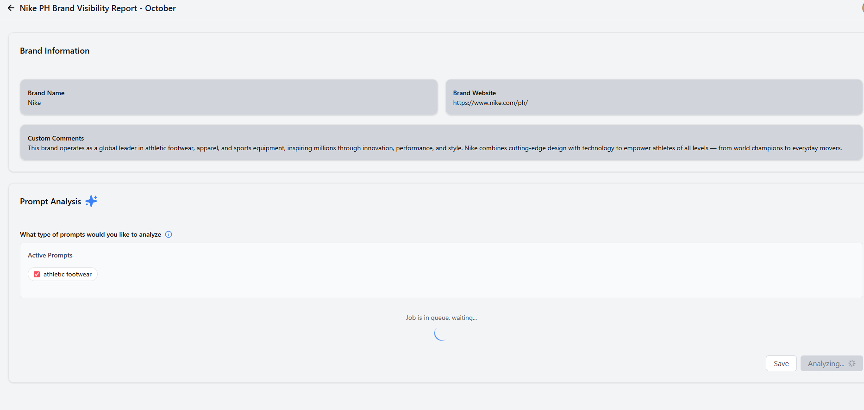Screen dimensions: 864x410
Task: Click the 'What type of prompts' question label
Action: [90, 234]
